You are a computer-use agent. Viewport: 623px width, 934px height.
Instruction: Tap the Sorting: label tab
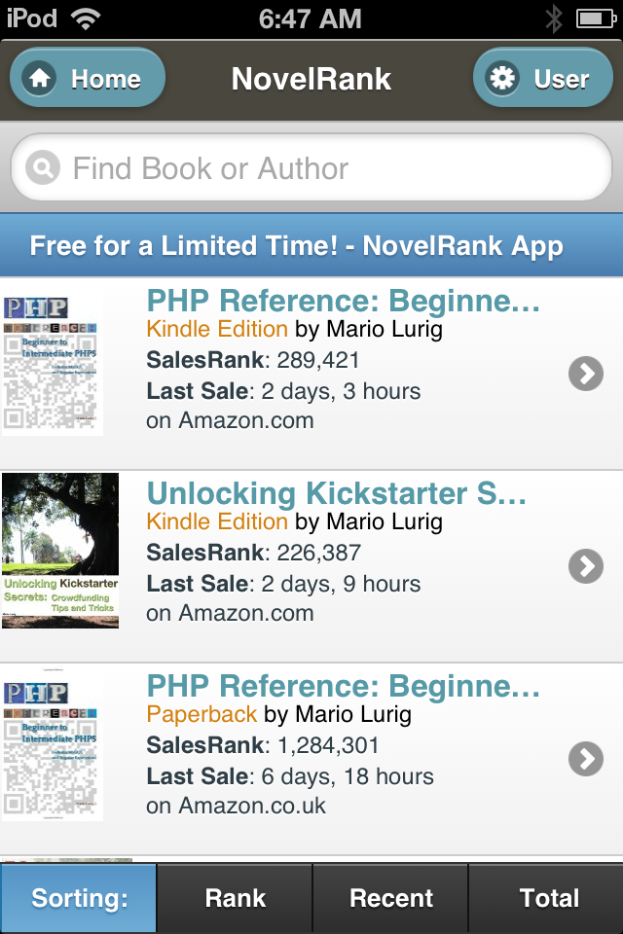(79, 898)
